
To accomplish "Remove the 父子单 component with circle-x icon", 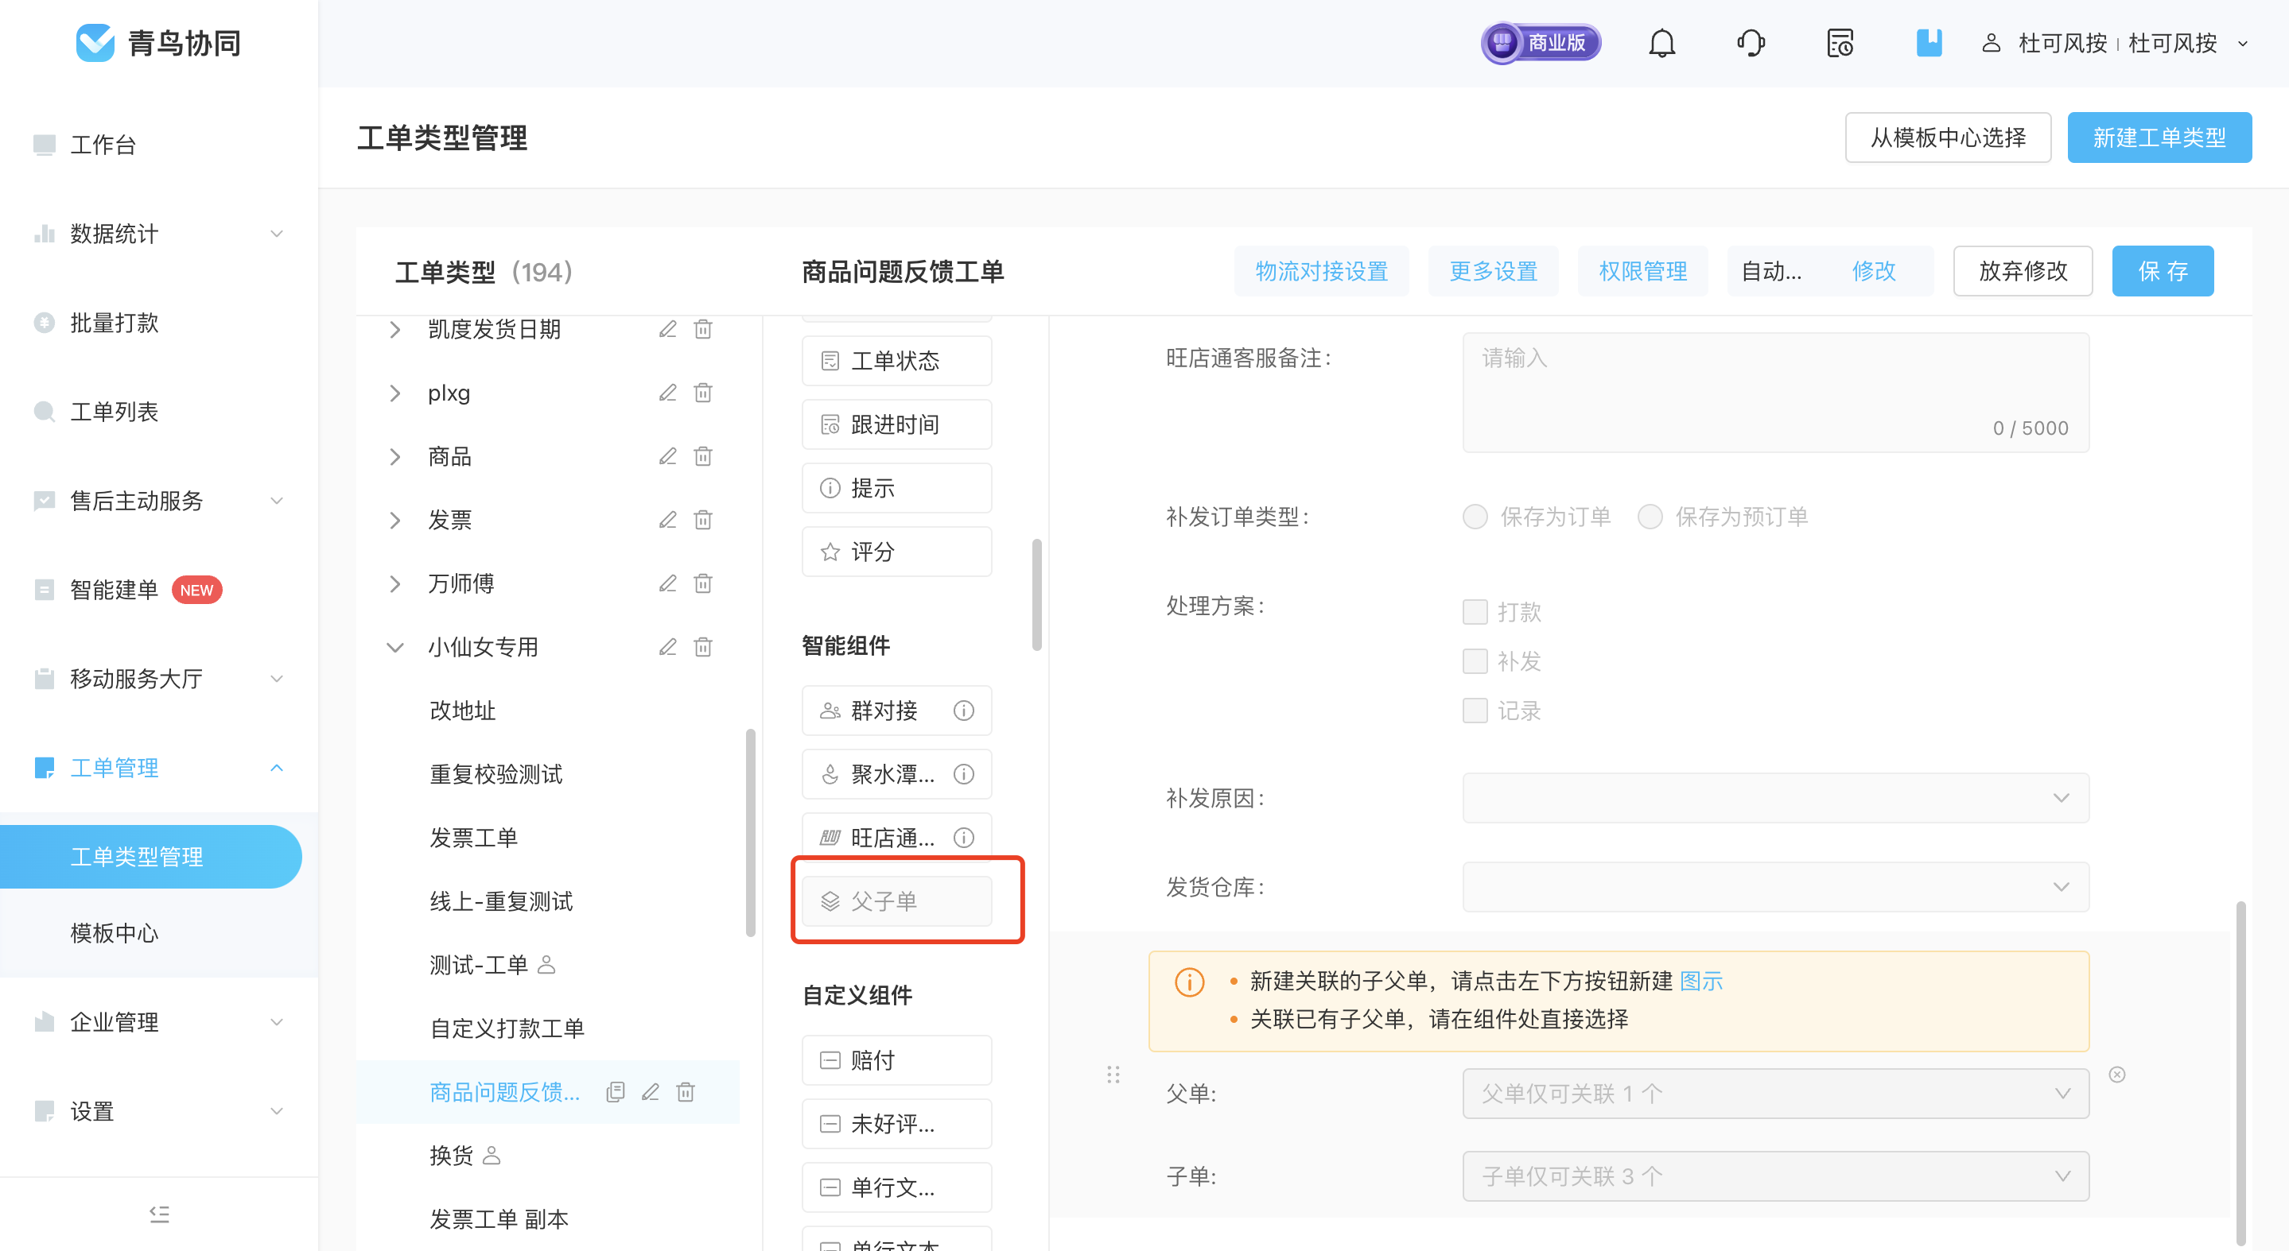I will [x=2117, y=1075].
